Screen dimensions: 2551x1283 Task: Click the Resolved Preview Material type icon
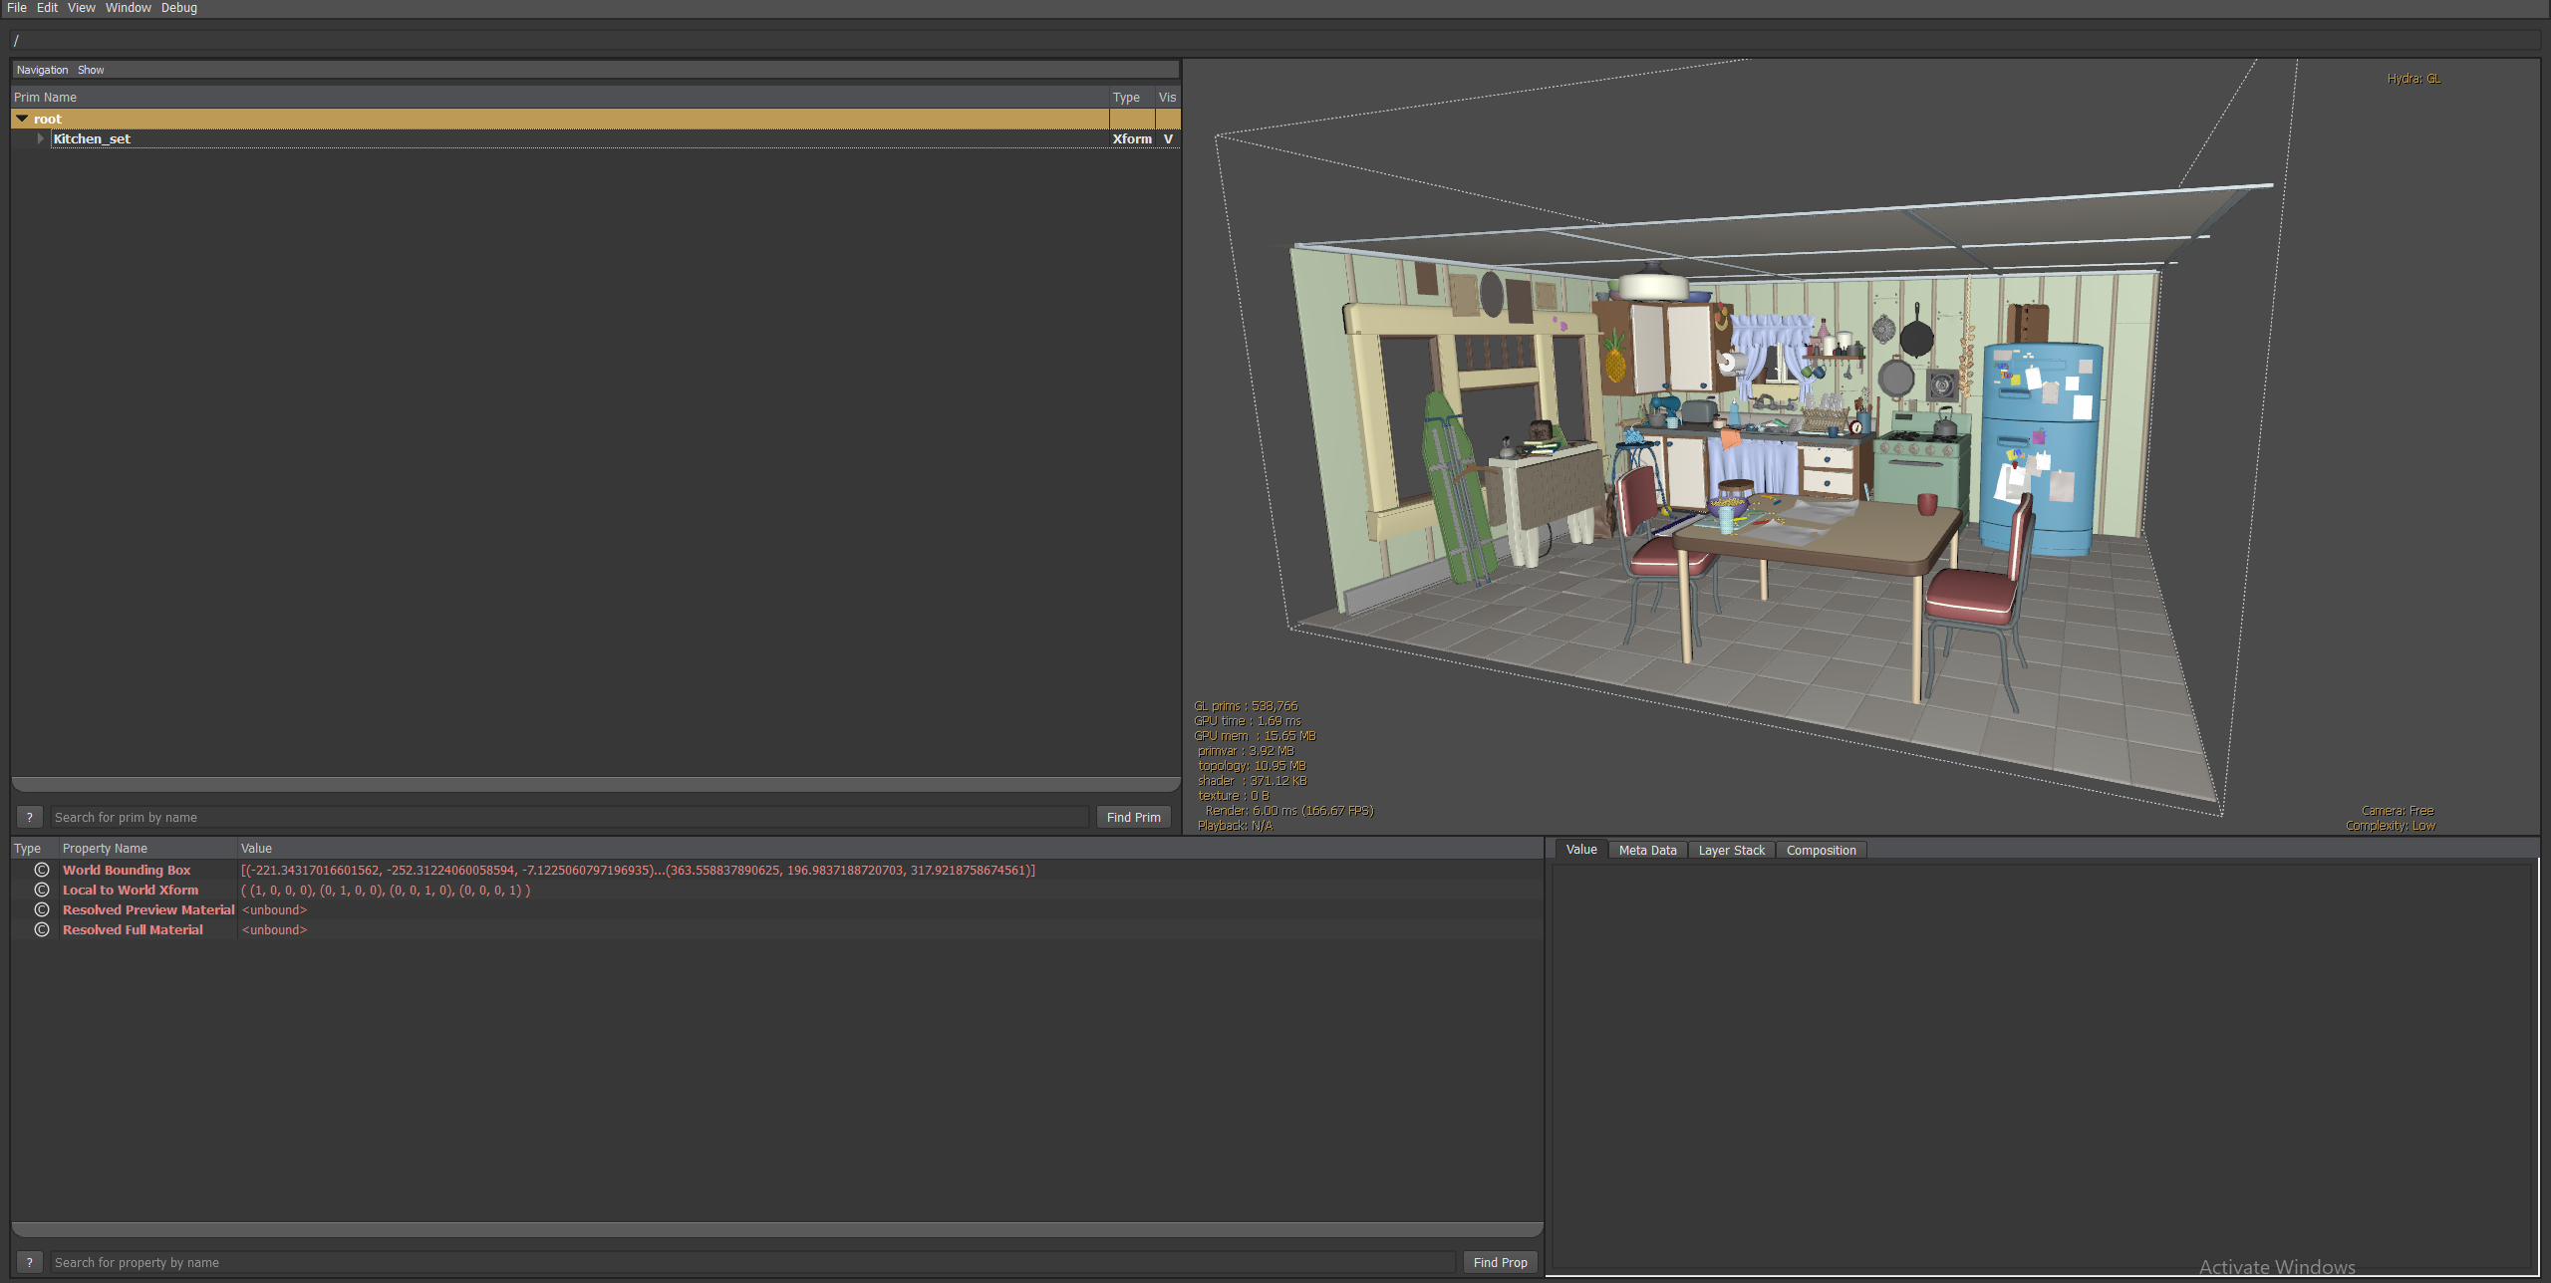42,909
